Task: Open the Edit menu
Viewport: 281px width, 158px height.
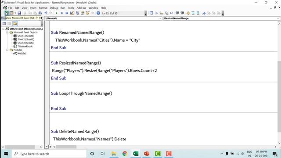Action: 17,8
